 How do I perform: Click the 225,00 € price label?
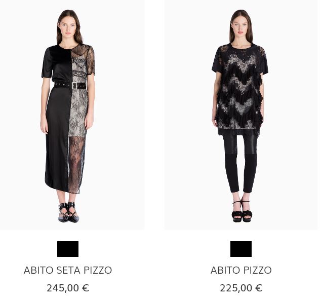241,288
